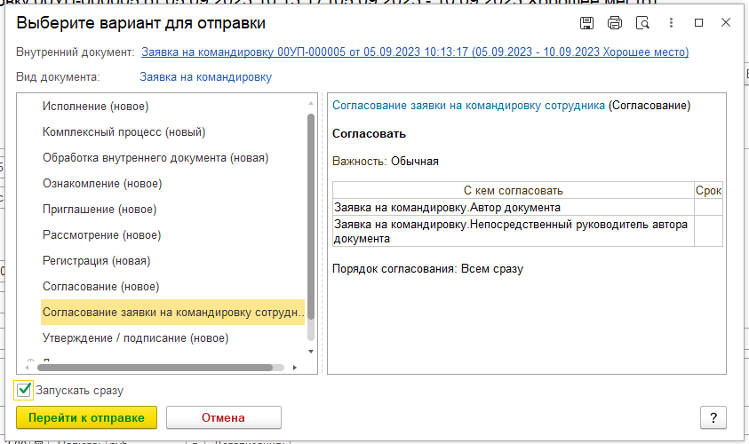This screenshot has height=444, width=749.
Task: Click the "Порядок согласования: Всем сразу" text
Action: coord(427,269)
